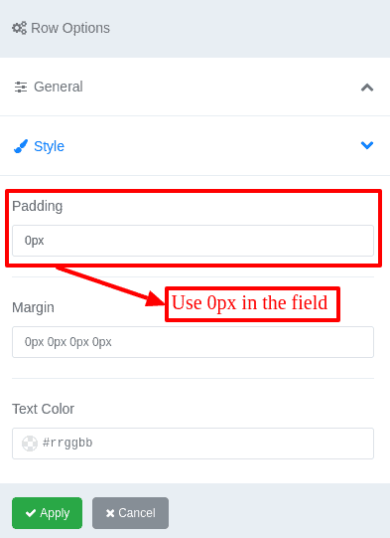
Task: Click the X icon on Cancel
Action: (x=110, y=513)
